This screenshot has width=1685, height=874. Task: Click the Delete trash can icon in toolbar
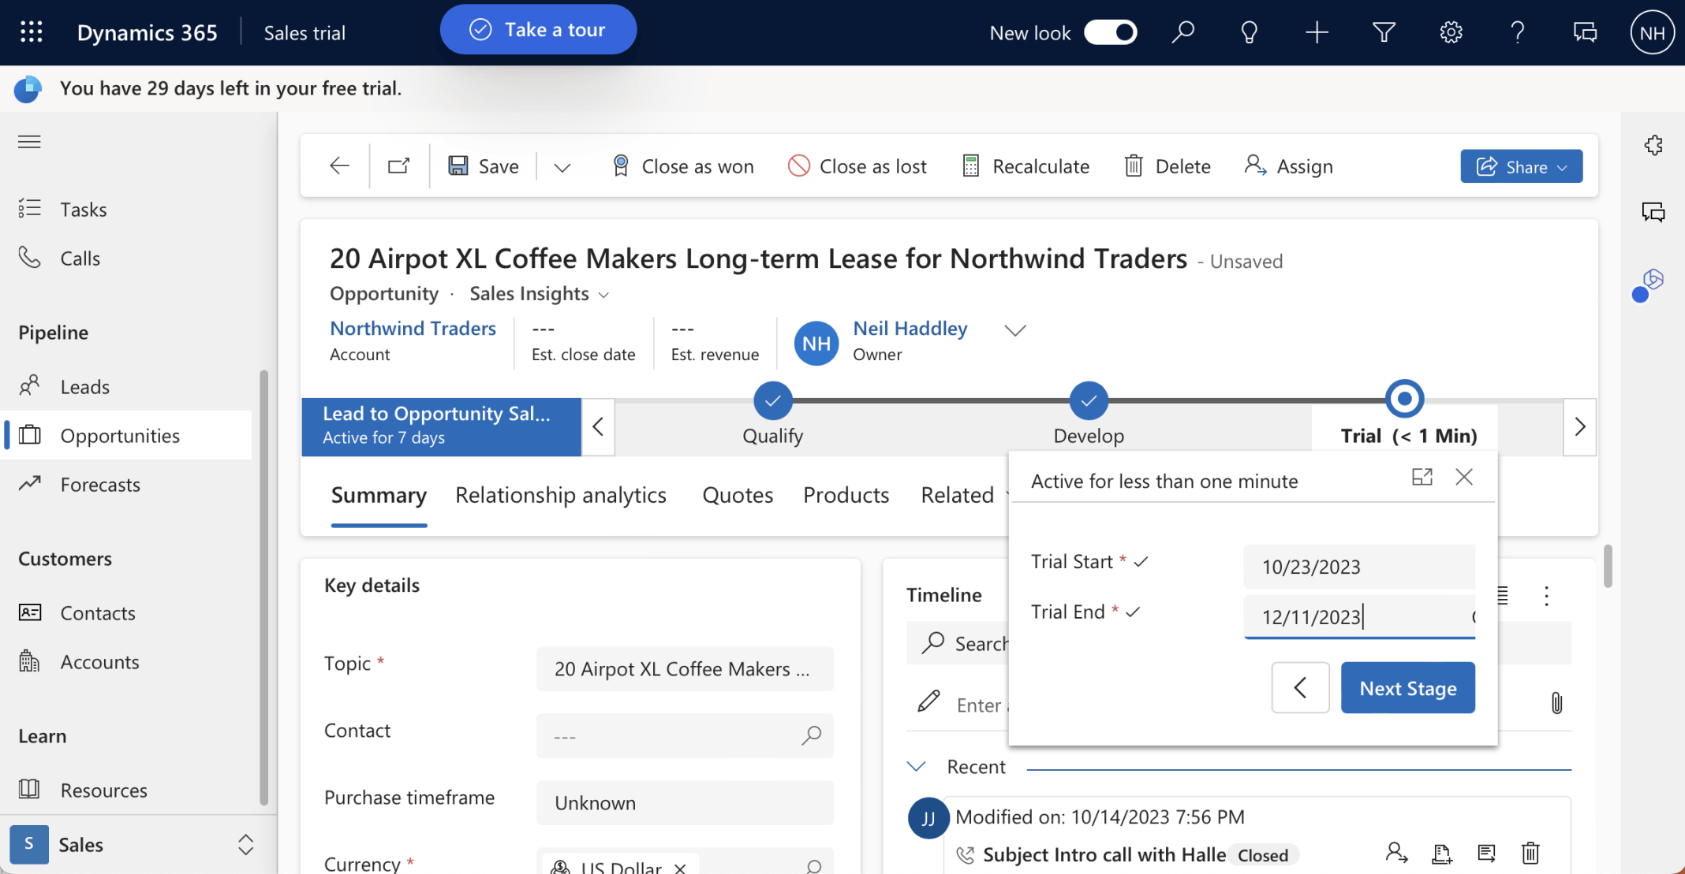pos(1134,166)
